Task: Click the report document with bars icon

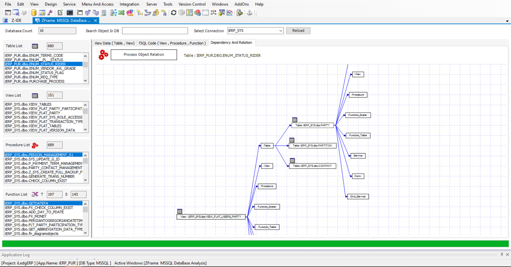Action: tap(104, 12)
